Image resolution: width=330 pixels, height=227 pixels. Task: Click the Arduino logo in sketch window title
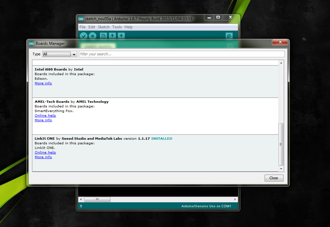click(x=81, y=19)
